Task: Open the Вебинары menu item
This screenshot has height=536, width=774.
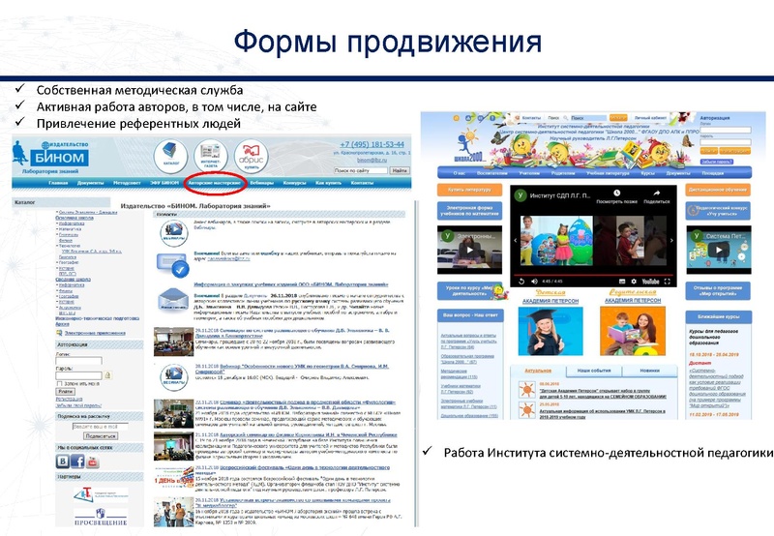Action: point(260,182)
